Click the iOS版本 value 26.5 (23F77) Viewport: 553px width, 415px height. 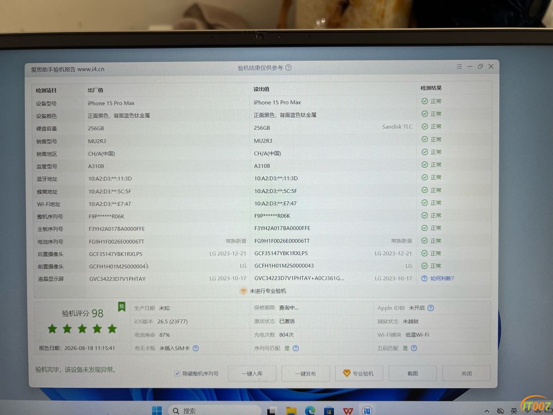[x=172, y=321]
